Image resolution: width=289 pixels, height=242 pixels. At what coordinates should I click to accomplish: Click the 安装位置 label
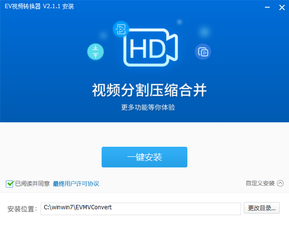click(22, 209)
